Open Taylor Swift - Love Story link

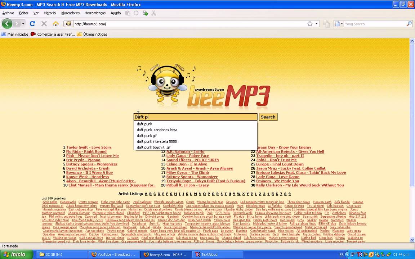click(x=89, y=147)
